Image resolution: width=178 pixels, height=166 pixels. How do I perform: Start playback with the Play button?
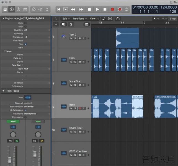coord(97,9)
